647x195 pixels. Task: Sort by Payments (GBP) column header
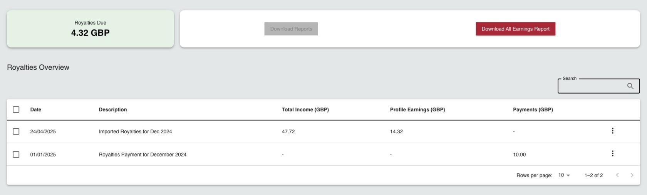pos(533,109)
